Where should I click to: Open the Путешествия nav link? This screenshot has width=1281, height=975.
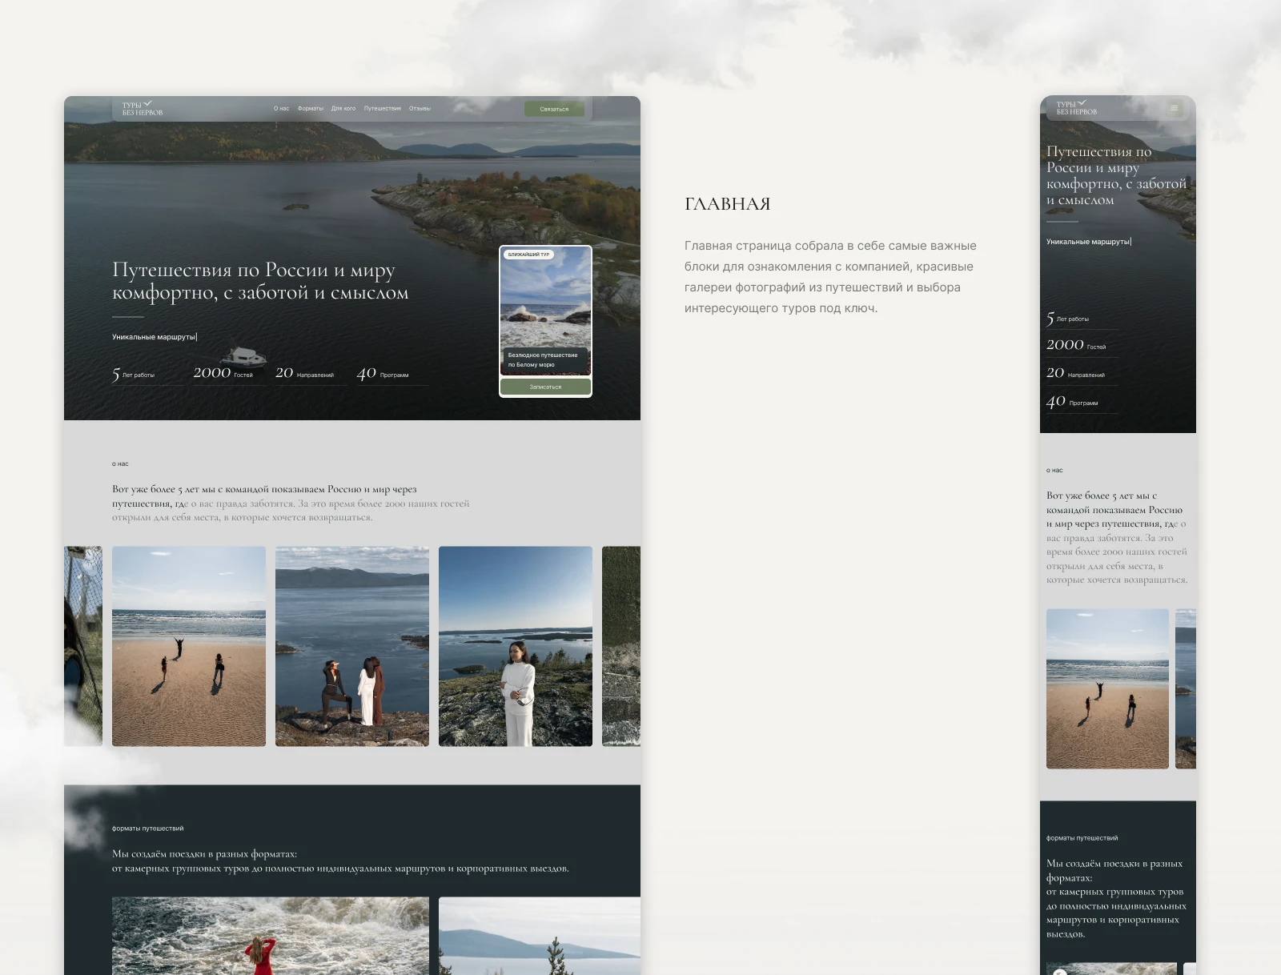coord(383,109)
